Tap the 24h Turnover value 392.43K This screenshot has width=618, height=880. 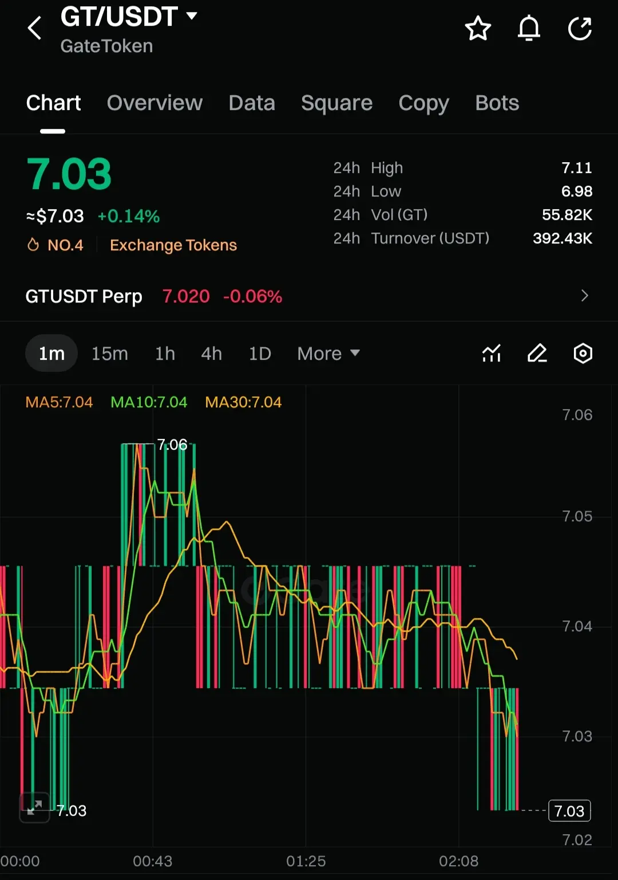click(x=562, y=238)
